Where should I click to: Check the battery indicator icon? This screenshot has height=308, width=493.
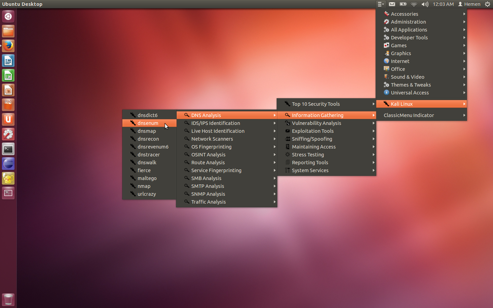click(x=403, y=4)
